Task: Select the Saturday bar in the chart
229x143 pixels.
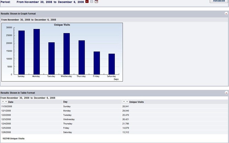Action: click(112, 64)
